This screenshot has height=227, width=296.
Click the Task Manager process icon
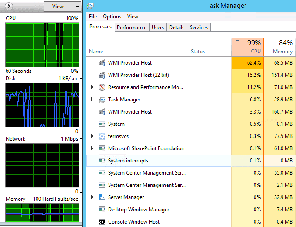pyautogui.click(x=102, y=100)
